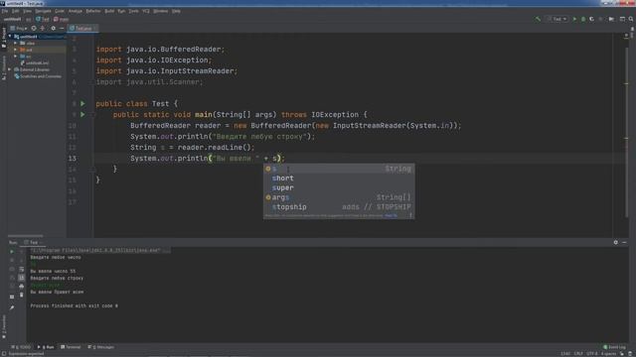
Task: Choose 'args' String[] suggestion in completion popup
Action: click(x=339, y=197)
